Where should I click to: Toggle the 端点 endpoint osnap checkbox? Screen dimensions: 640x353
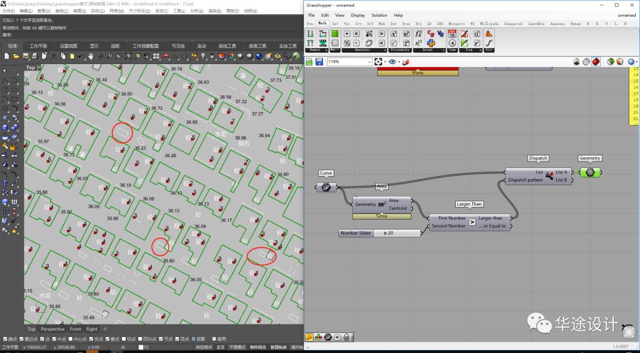[5, 339]
